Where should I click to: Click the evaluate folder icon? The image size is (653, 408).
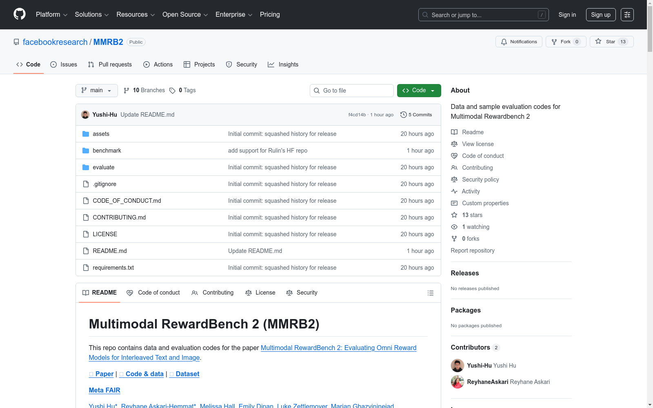[x=86, y=167]
